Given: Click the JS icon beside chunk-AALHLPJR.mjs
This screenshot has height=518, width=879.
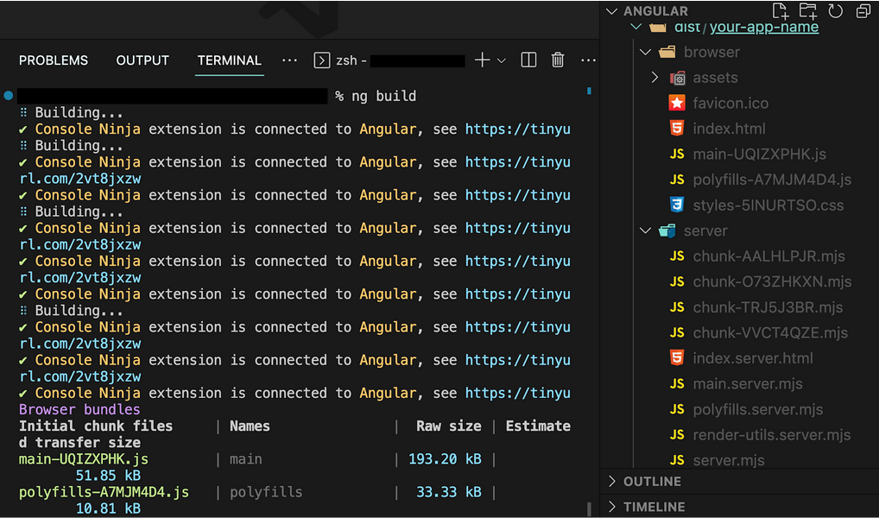Looking at the screenshot, I should click(677, 256).
